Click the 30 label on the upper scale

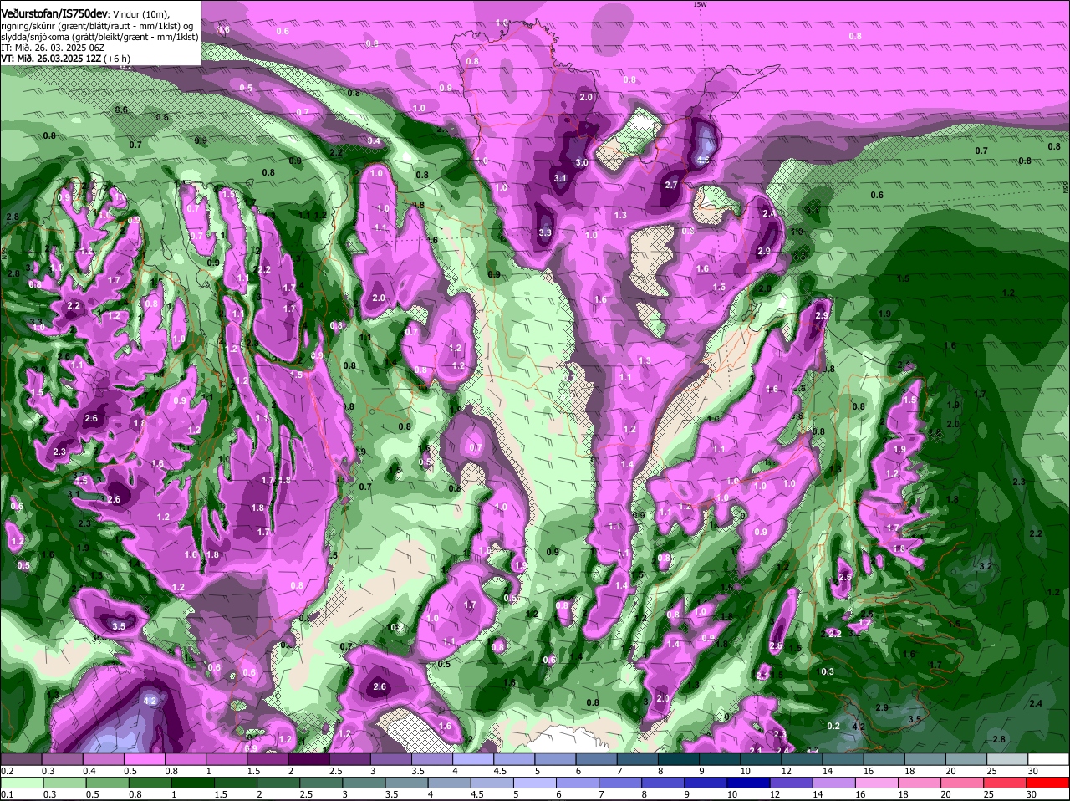tap(1032, 769)
